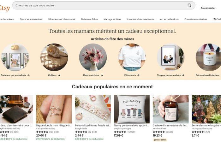The height and width of the screenshot is (142, 221).
Task: Click arrow next to Fleurs séchées
Action: [x=102, y=75]
